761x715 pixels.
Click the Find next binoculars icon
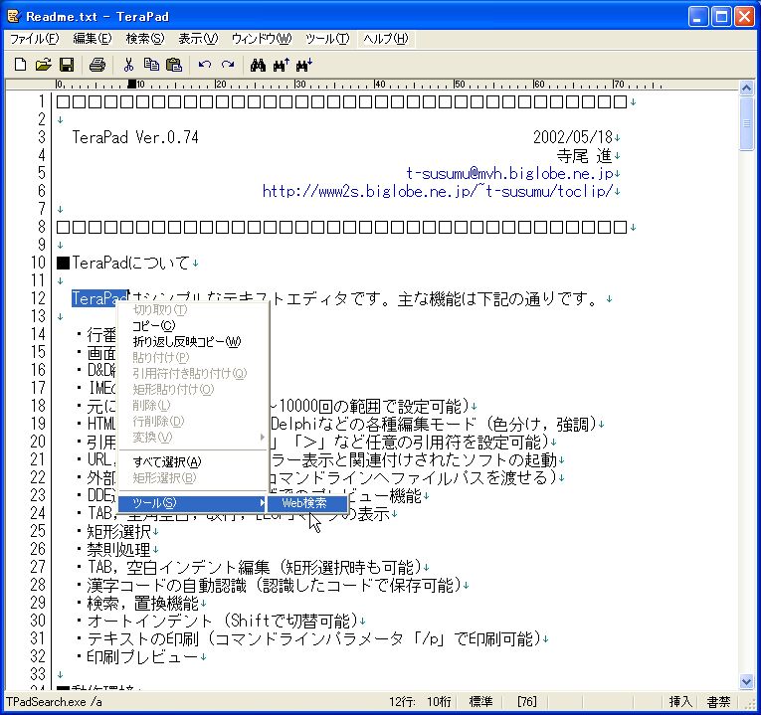click(x=304, y=64)
